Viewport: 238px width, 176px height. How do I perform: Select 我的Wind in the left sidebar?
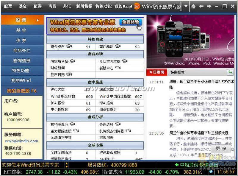pyautogui.click(x=23, y=80)
